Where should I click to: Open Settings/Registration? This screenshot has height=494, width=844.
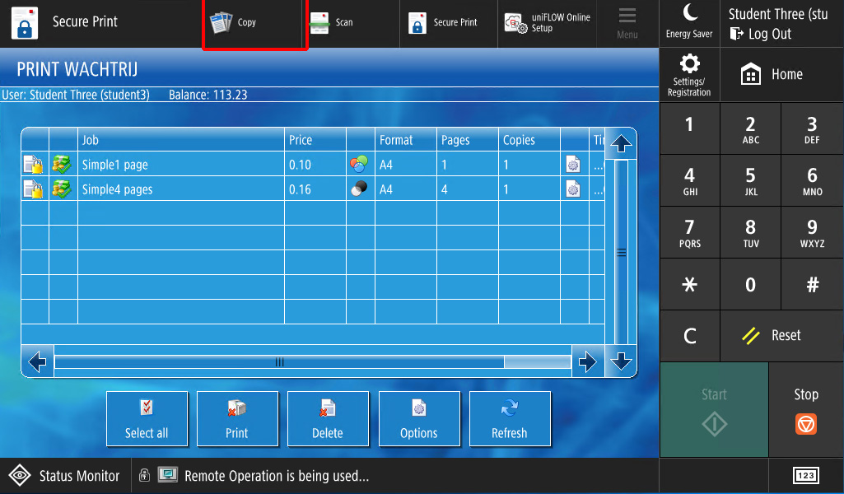689,74
